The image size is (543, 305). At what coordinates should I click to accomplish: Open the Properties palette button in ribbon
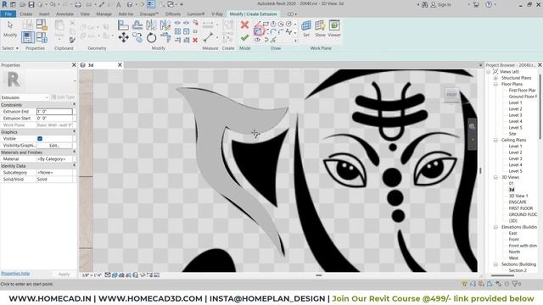[28, 37]
